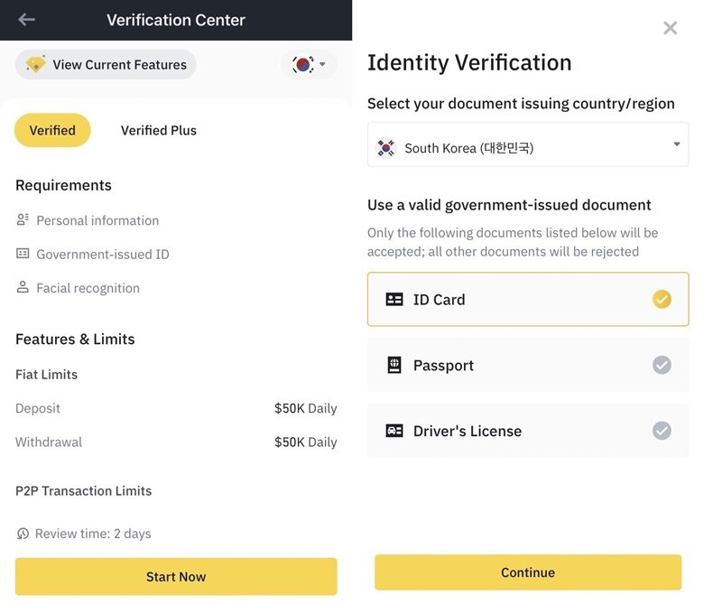This screenshot has width=704, height=605.
Task: Click the Review time clock icon
Action: [x=23, y=533]
